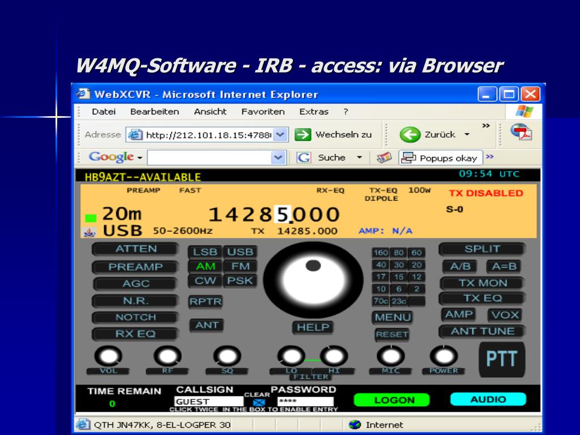Screen dimensions: 580x435
Task: Click the green Zurück back arrow
Action: point(410,134)
